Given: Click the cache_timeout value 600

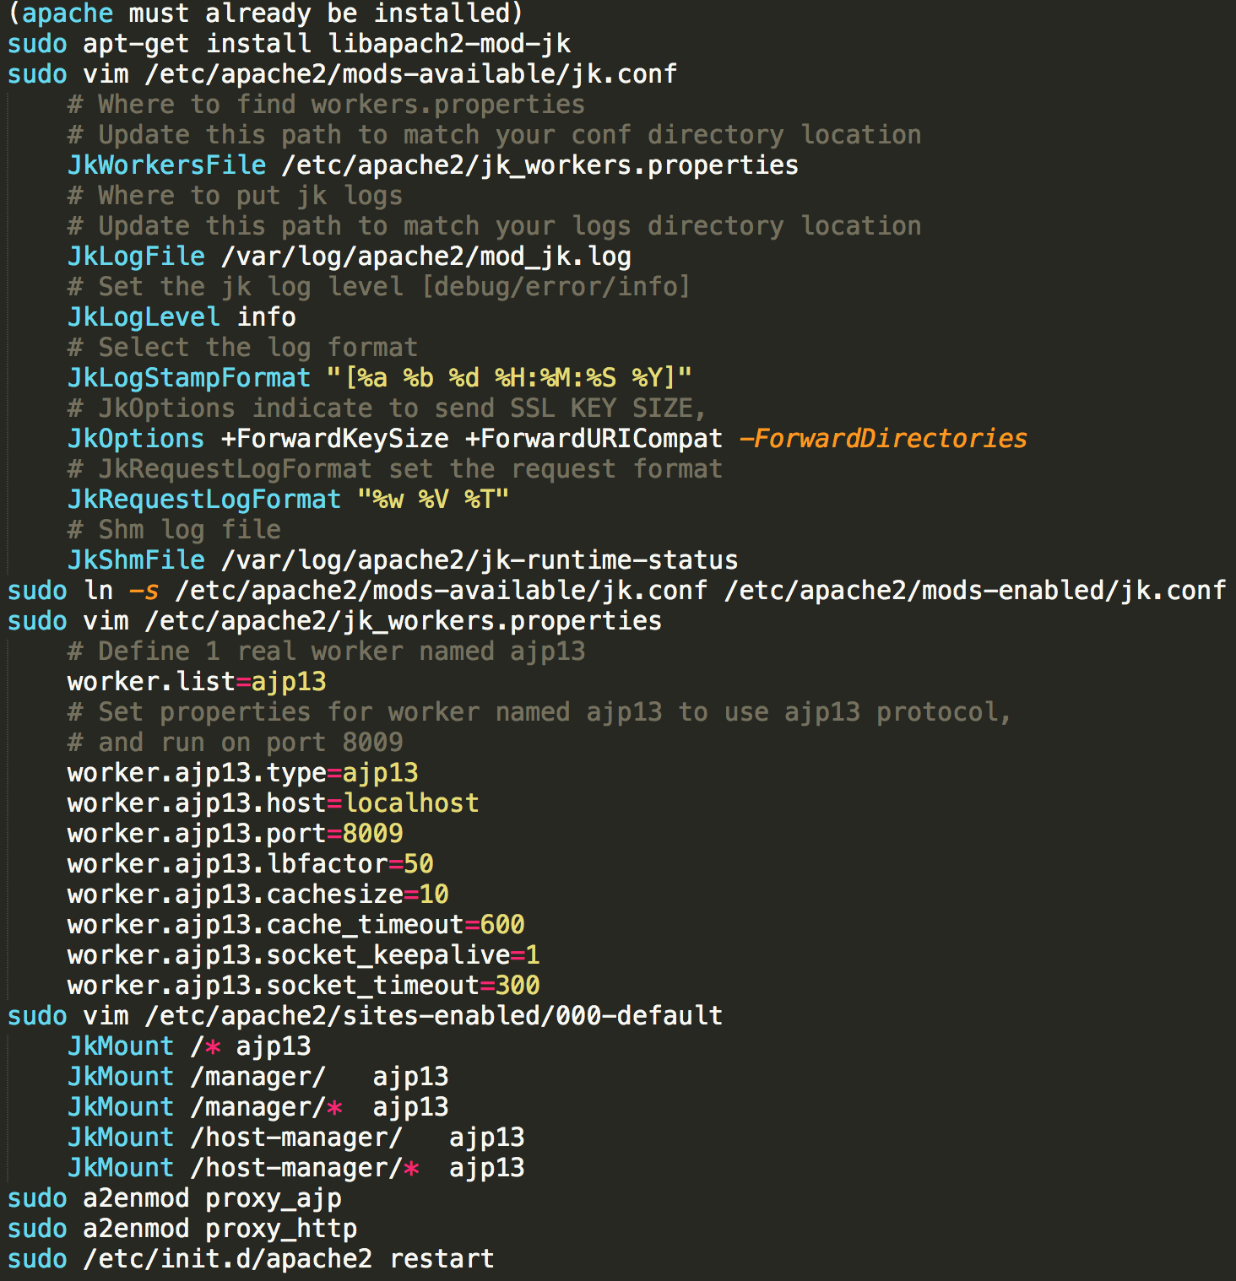Looking at the screenshot, I should pyautogui.click(x=501, y=925).
